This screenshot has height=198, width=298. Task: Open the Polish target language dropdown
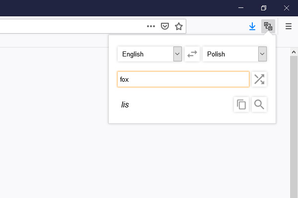point(234,54)
